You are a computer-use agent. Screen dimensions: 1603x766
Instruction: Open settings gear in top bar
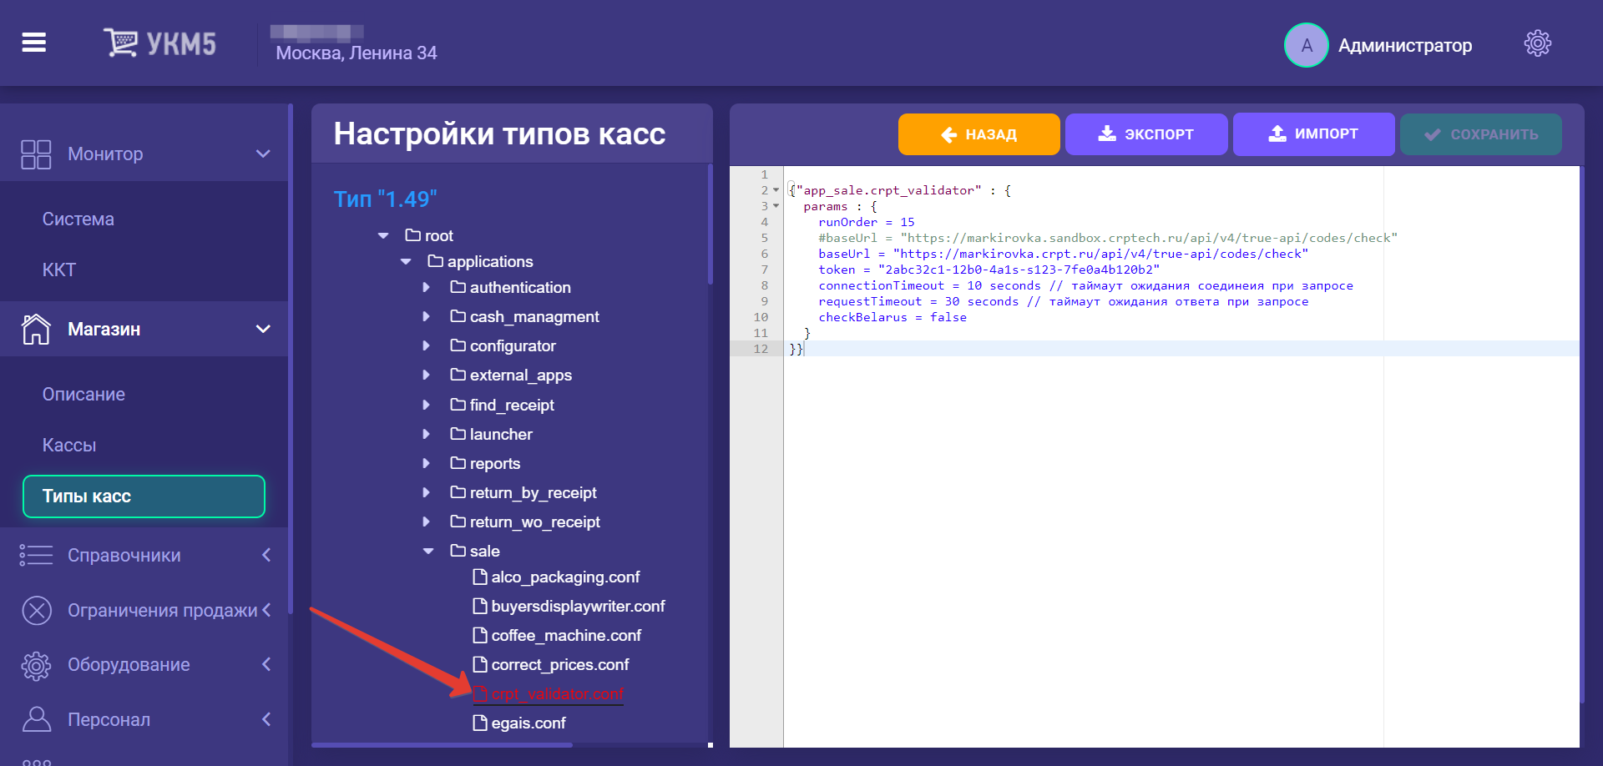point(1537,43)
